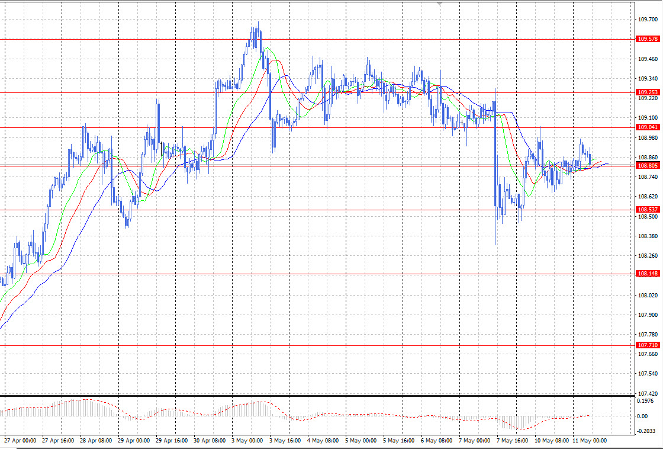Click the -0.2033 oscillator scale value
663x449 pixels.
647,431
